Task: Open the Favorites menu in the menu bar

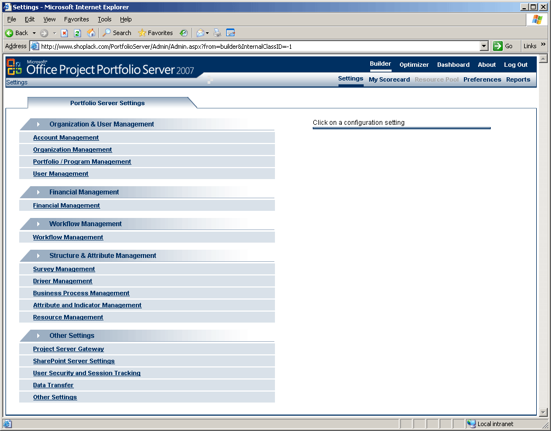Action: tap(76, 19)
